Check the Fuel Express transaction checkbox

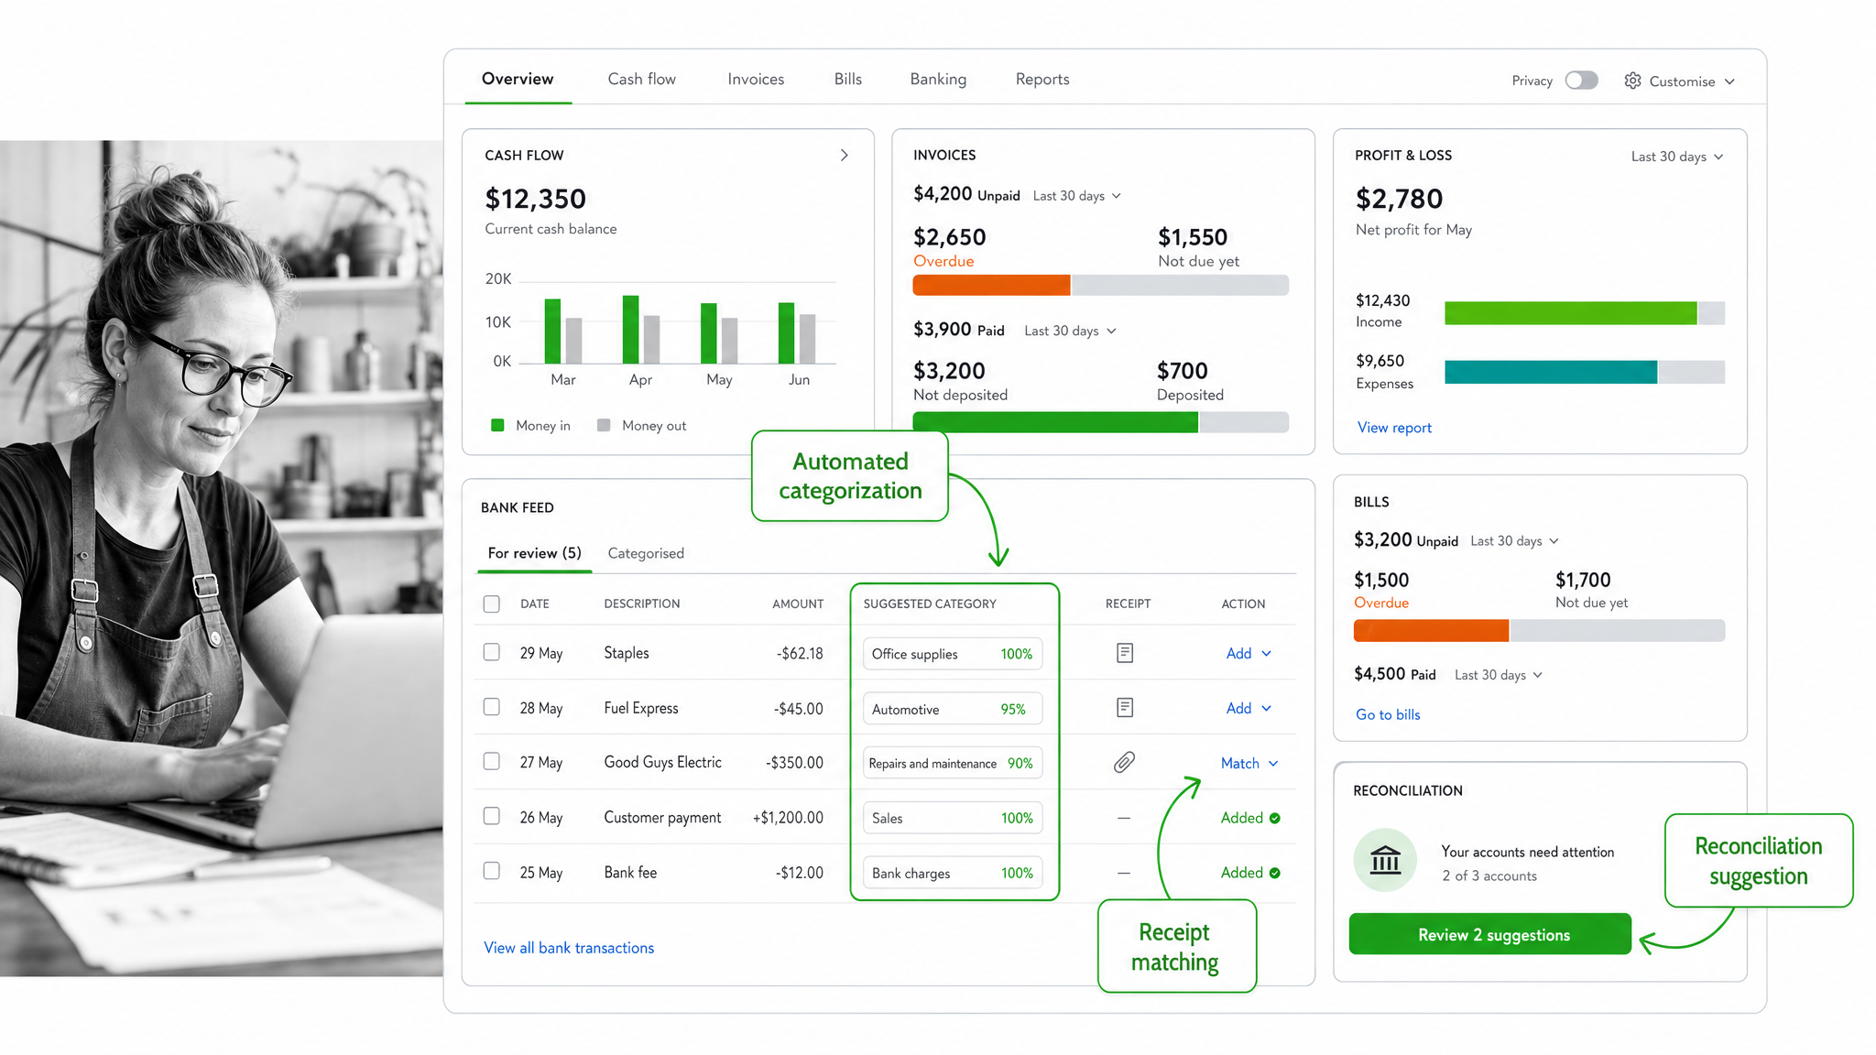point(492,707)
